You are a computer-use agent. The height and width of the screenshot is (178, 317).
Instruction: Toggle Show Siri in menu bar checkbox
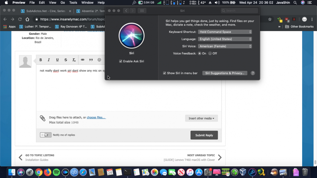pyautogui.click(x=165, y=73)
